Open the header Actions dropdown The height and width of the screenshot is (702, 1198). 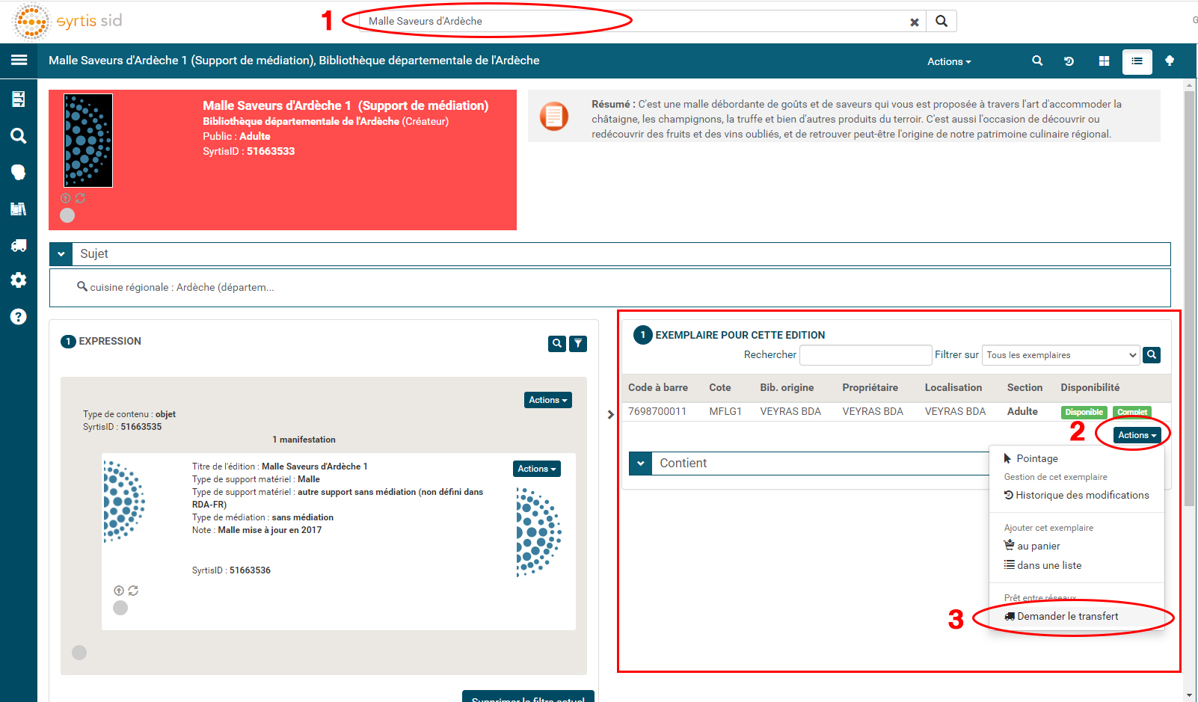[x=949, y=61]
